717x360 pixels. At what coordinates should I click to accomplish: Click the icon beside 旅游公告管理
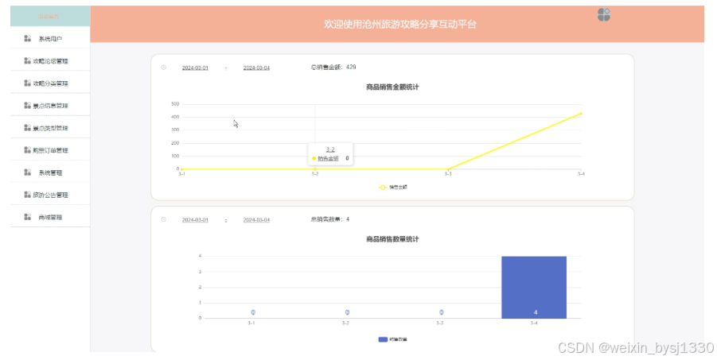[27, 195]
